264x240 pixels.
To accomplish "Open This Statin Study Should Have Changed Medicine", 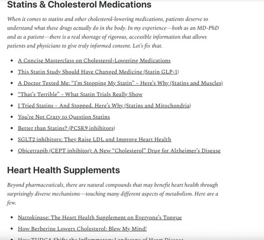I will click(98, 72).
